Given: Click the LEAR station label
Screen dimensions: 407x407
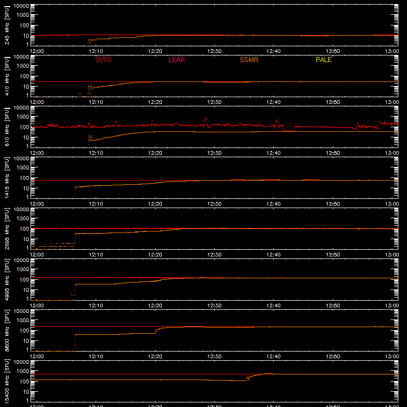Looking at the screenshot, I should 177,60.
